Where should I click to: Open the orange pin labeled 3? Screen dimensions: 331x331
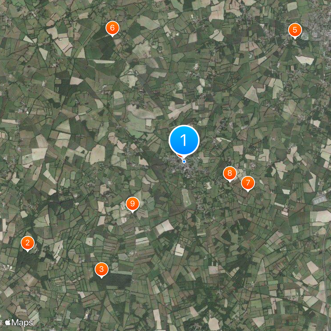(101, 269)
